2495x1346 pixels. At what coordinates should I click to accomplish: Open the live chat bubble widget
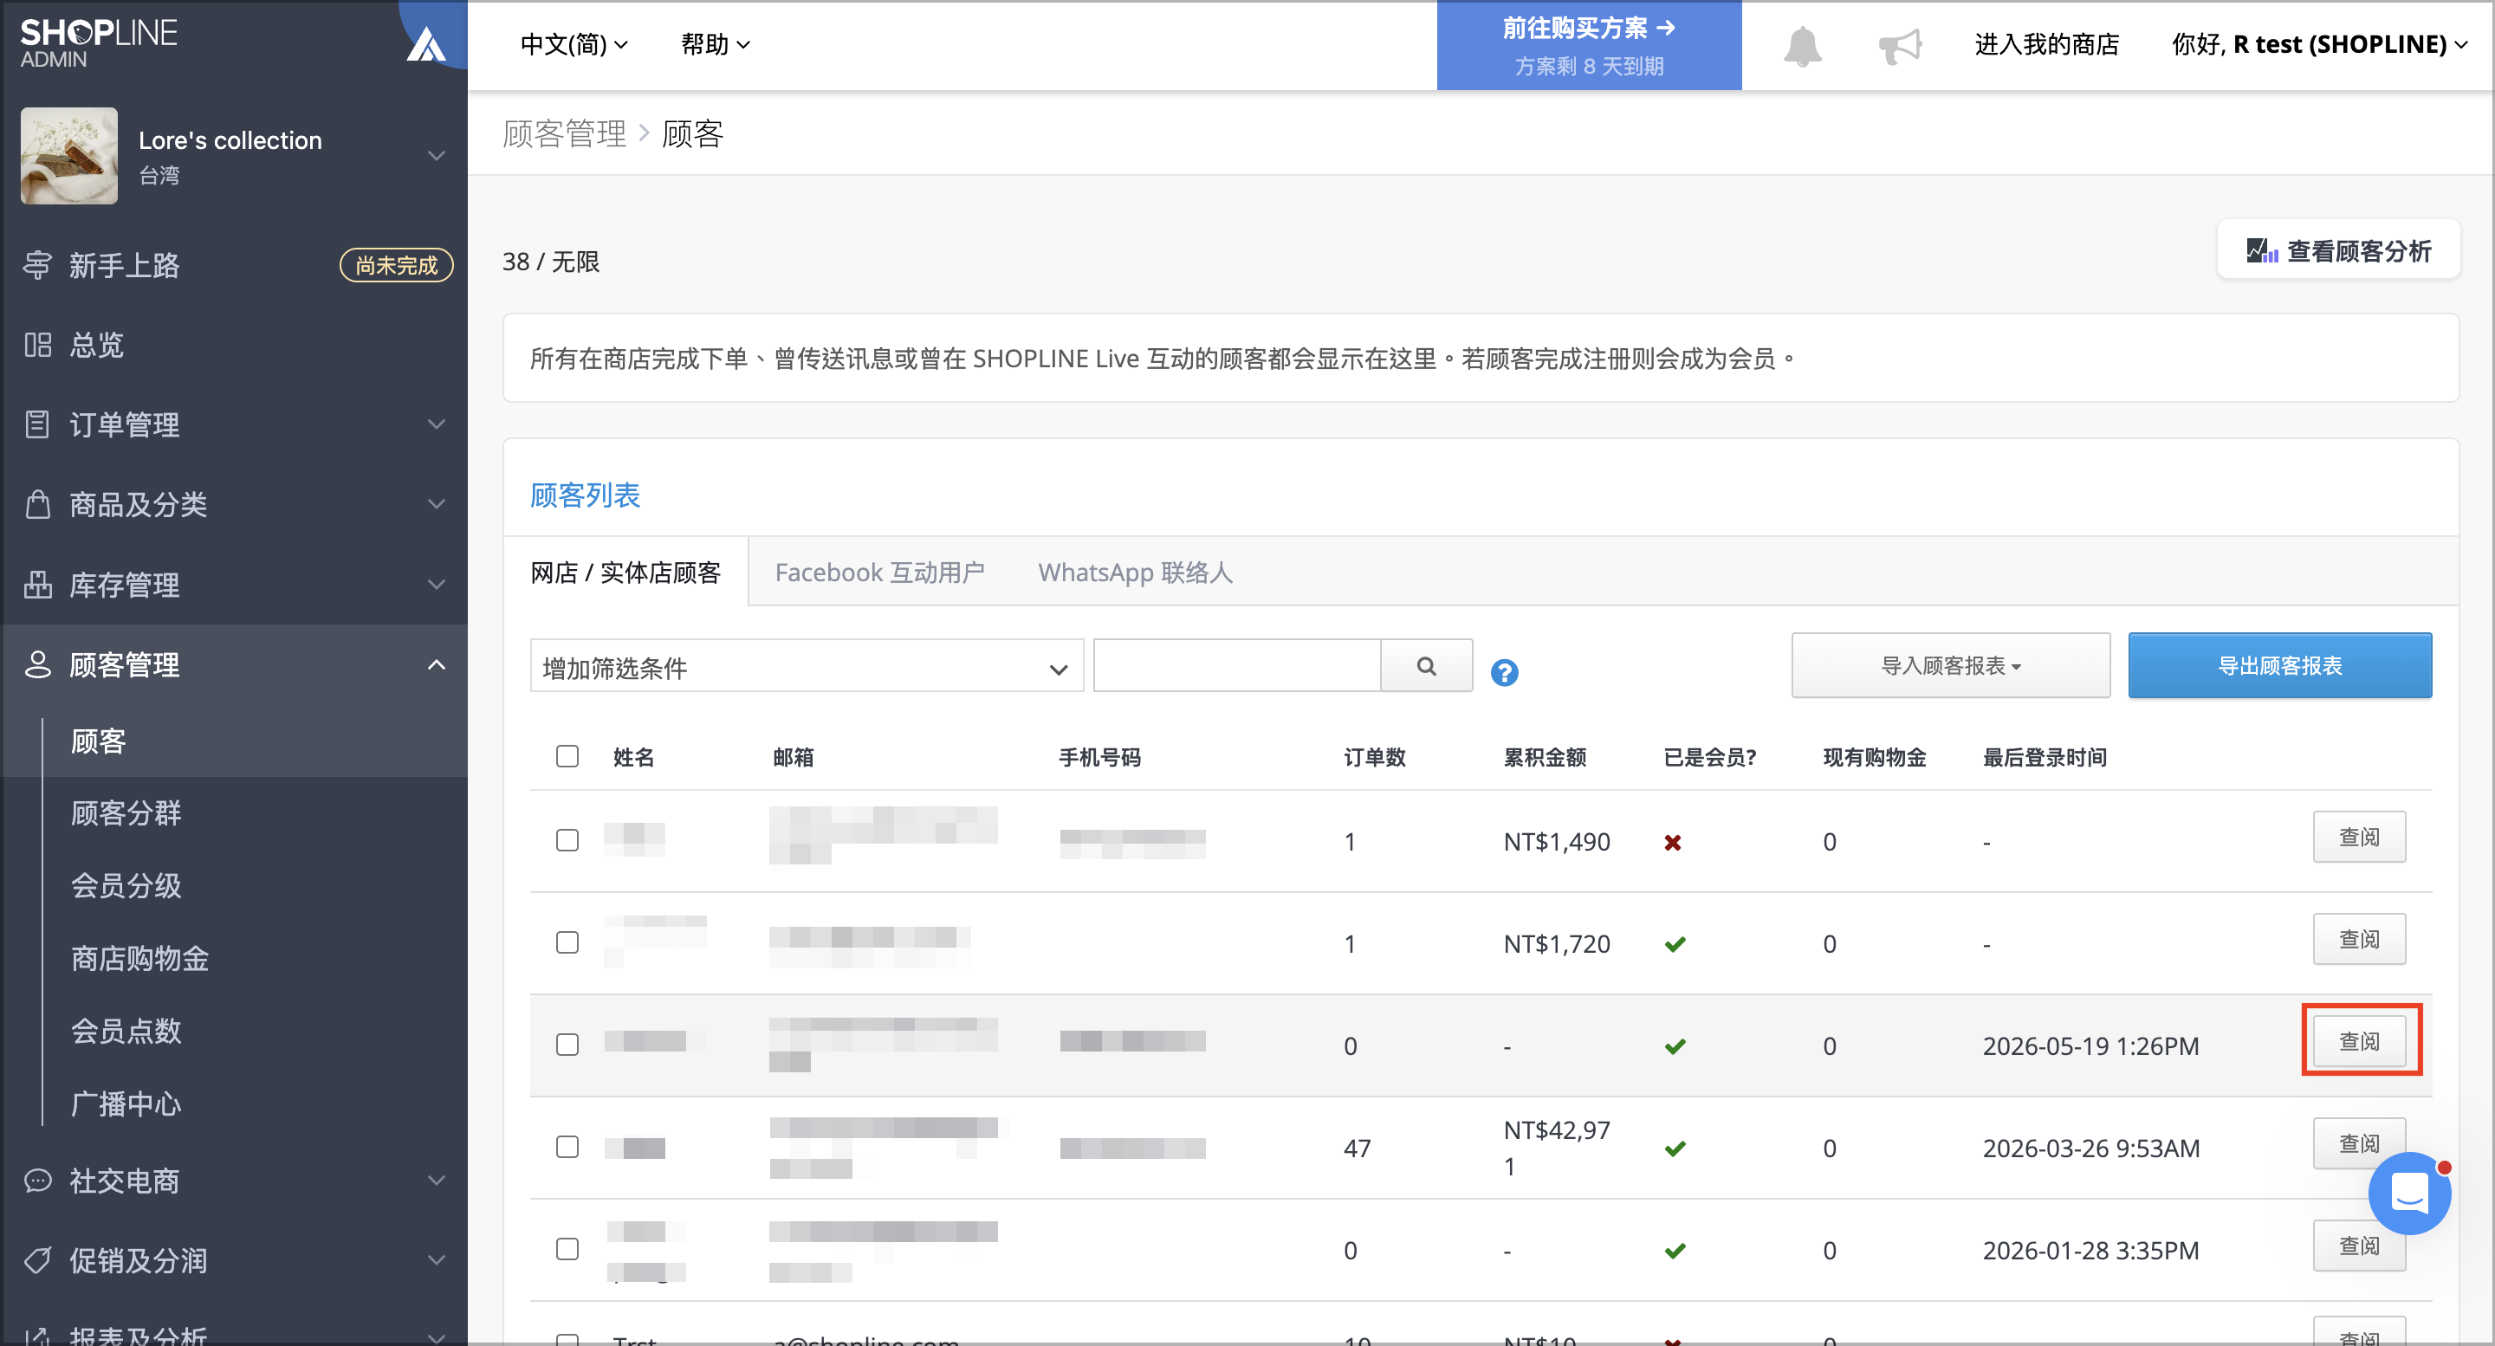coord(2408,1193)
